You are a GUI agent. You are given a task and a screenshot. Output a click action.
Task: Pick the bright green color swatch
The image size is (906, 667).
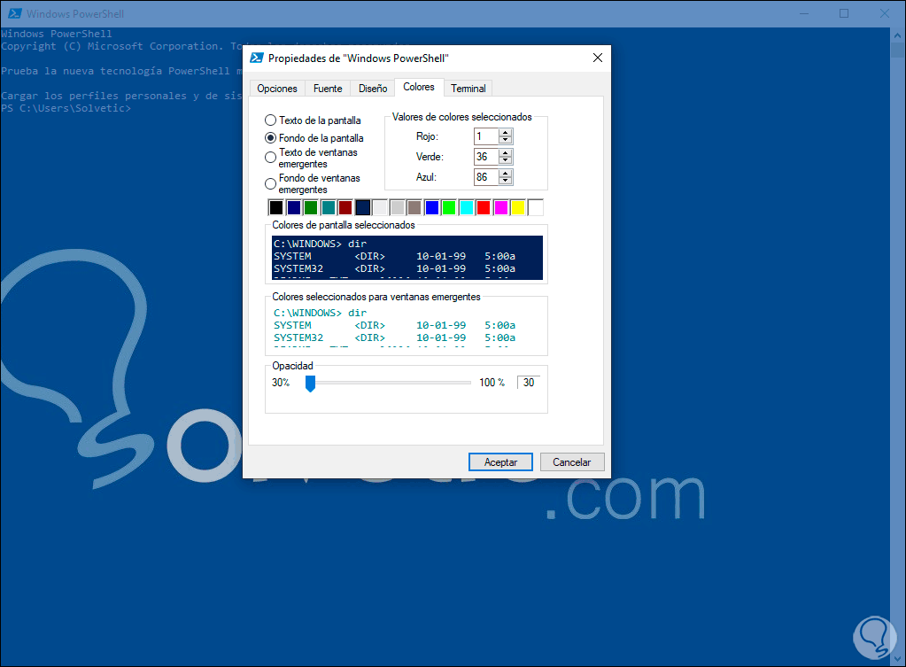449,207
